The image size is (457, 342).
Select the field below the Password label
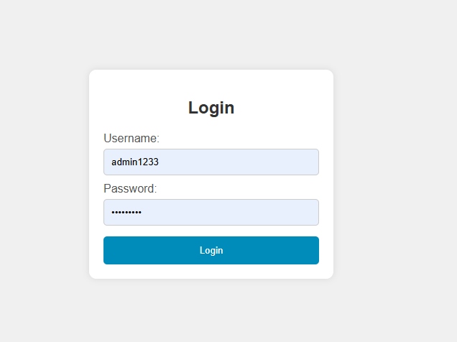pos(211,212)
